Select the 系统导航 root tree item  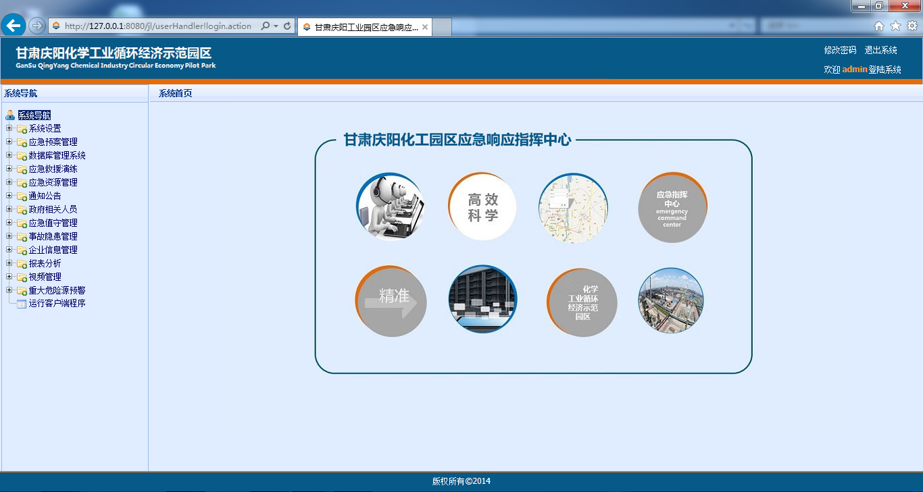tap(34, 115)
